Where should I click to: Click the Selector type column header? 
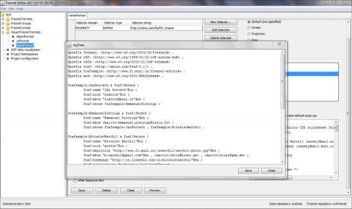117,23
